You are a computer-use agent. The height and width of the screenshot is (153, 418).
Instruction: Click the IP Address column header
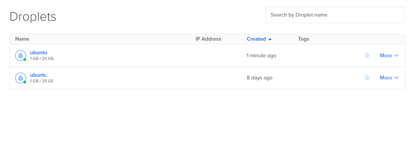[x=208, y=39]
